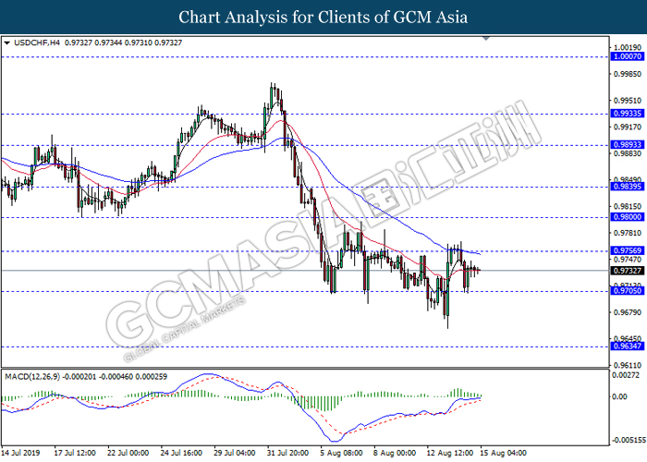
Task: Select the 0.98000 price level label
Action: pyautogui.click(x=628, y=217)
